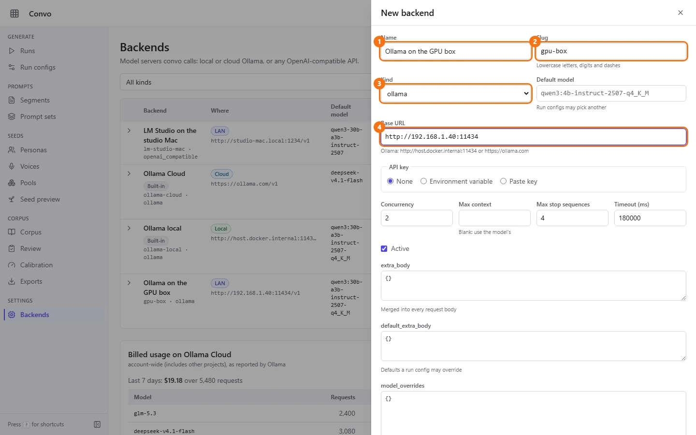Select the None API key option
Viewport: 696px width, 435px height.
[x=391, y=181]
